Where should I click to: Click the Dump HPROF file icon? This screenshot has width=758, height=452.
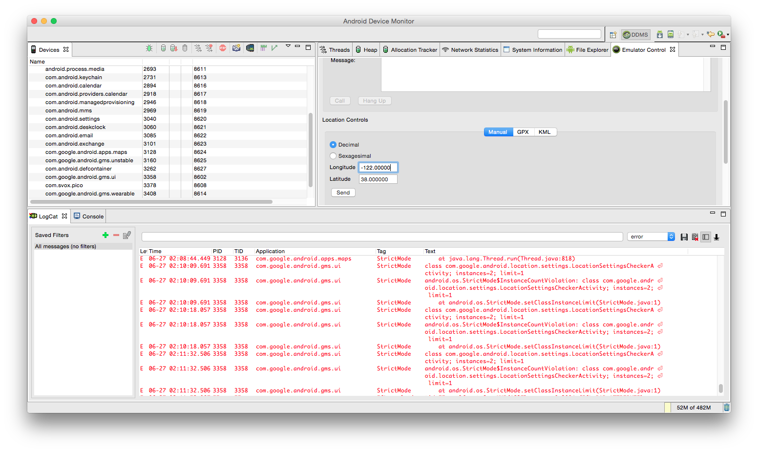173,48
